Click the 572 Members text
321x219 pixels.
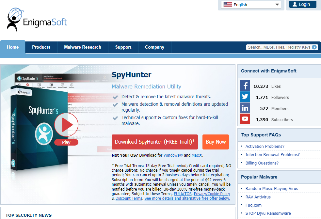(x=274, y=108)
